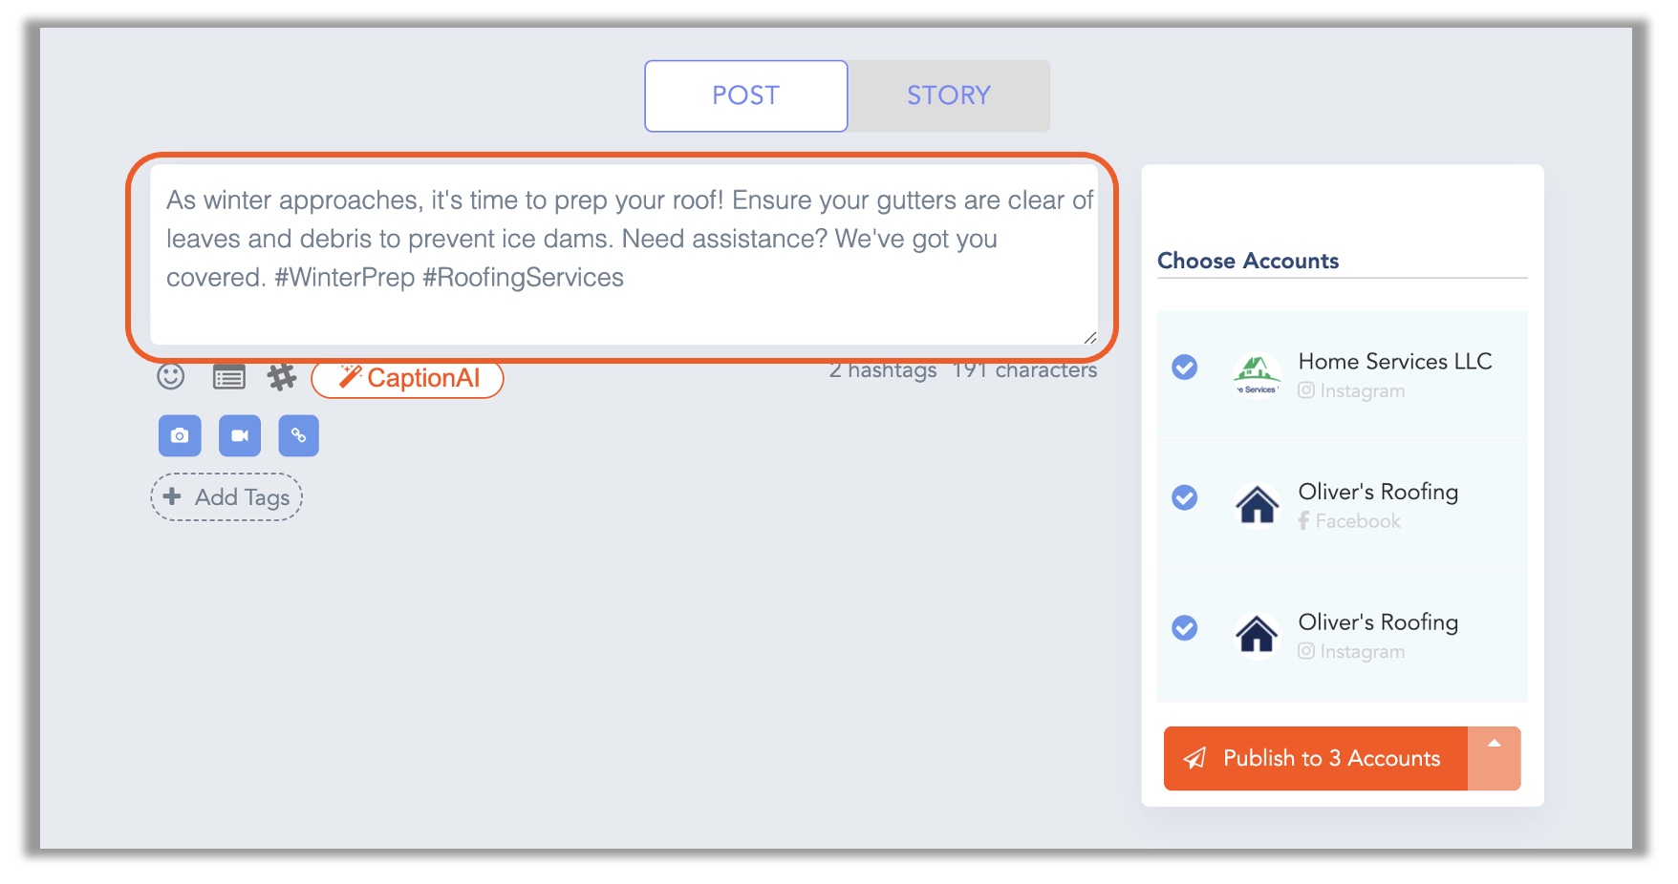
Task: Expand the publish options arrow
Action: pyautogui.click(x=1493, y=758)
